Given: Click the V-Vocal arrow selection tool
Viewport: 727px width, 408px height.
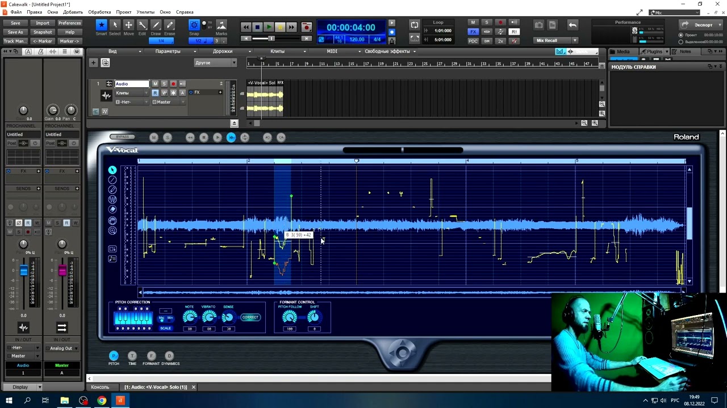Looking at the screenshot, I should 112,170.
